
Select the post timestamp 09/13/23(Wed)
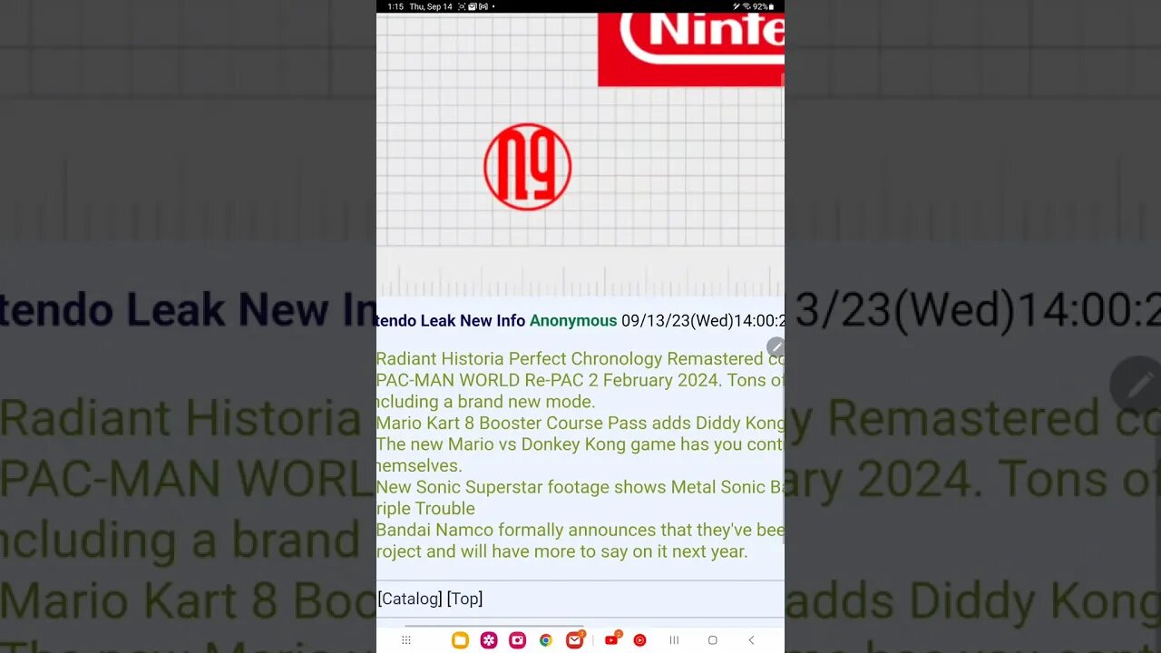click(x=677, y=321)
